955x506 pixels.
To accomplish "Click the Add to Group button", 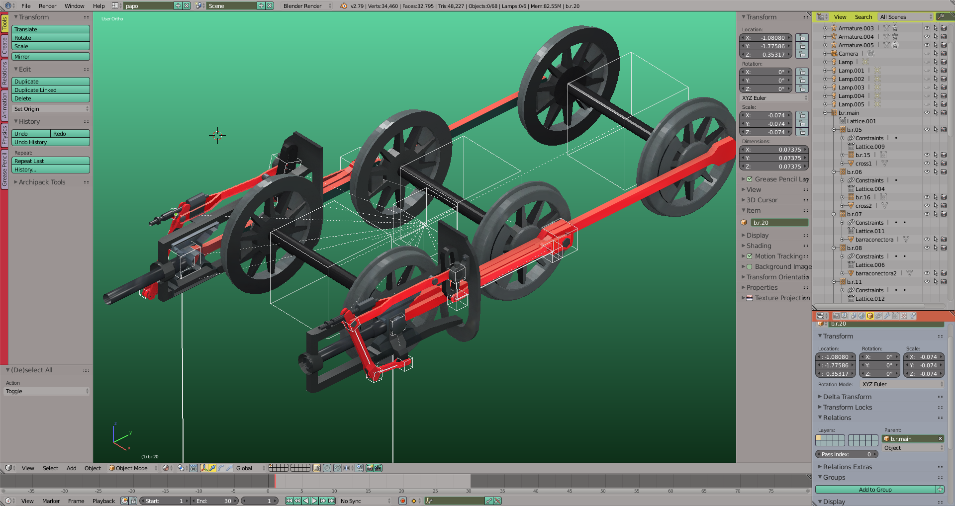I will click(875, 490).
